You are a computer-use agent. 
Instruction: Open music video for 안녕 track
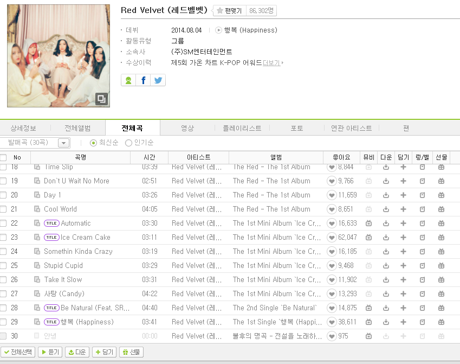point(369,336)
